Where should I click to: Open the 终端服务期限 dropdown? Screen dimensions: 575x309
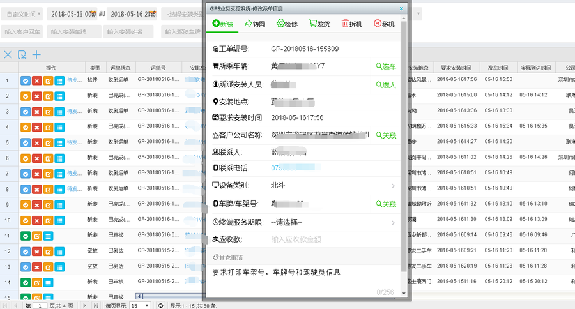(393, 222)
